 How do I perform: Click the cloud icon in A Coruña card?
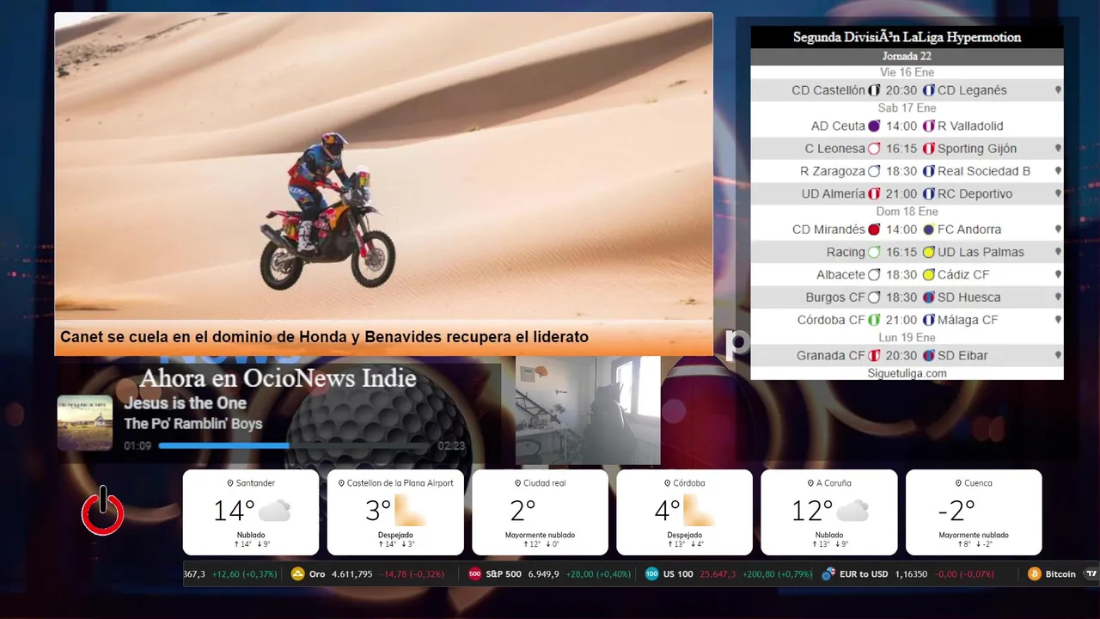tap(852, 511)
